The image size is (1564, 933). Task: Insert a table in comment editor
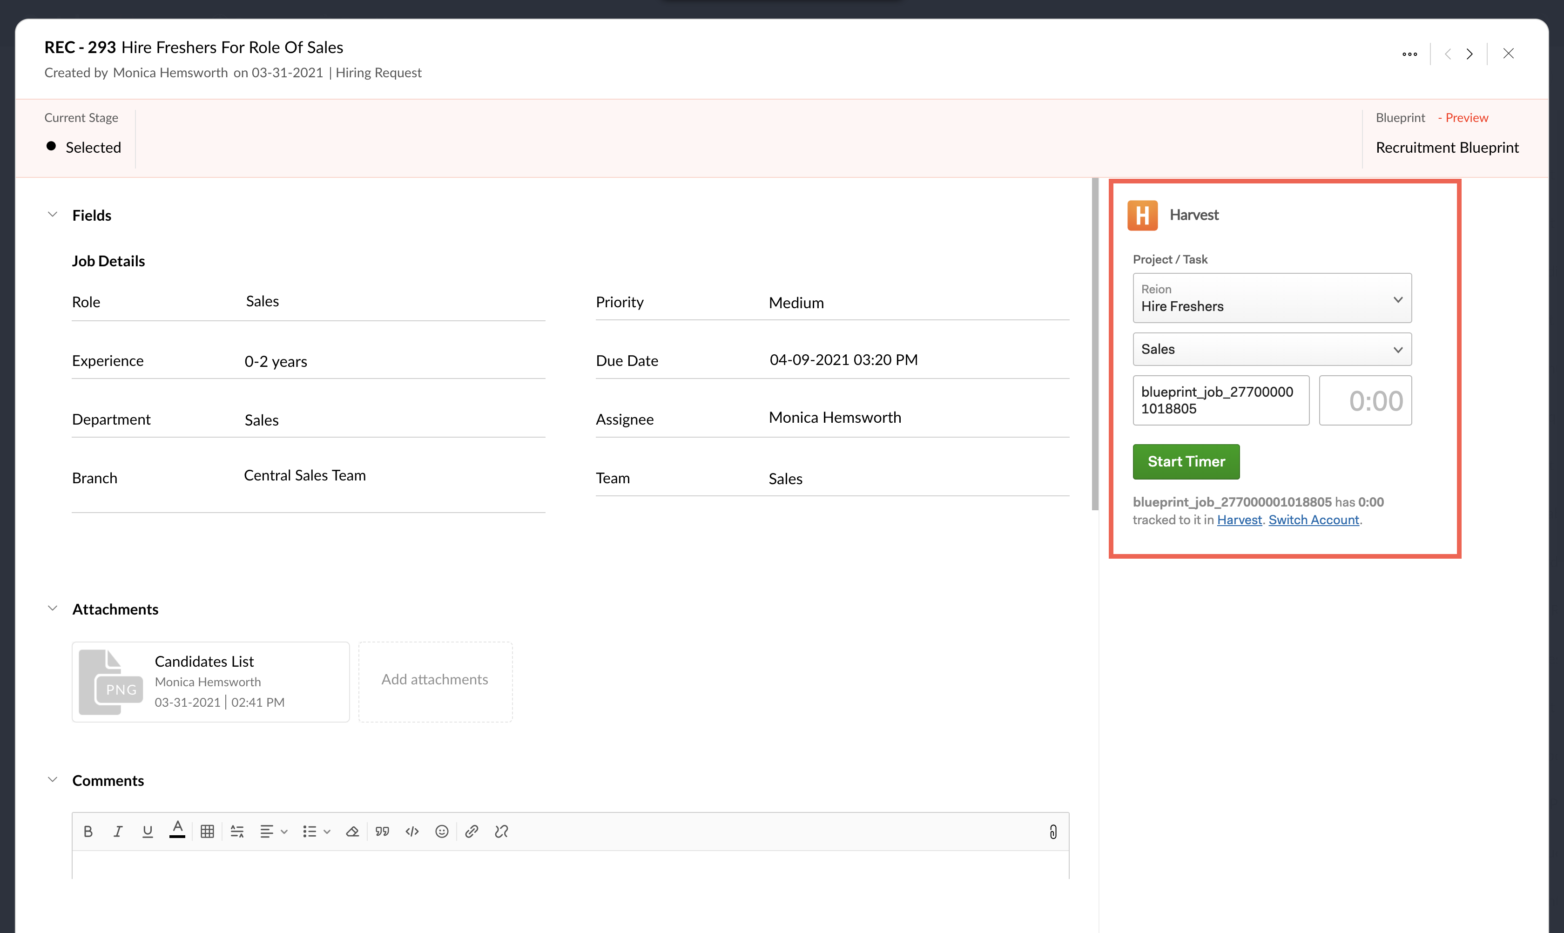[207, 832]
